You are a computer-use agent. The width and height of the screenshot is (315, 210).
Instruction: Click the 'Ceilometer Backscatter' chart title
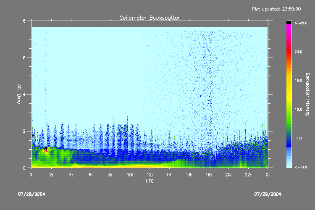click(150, 18)
